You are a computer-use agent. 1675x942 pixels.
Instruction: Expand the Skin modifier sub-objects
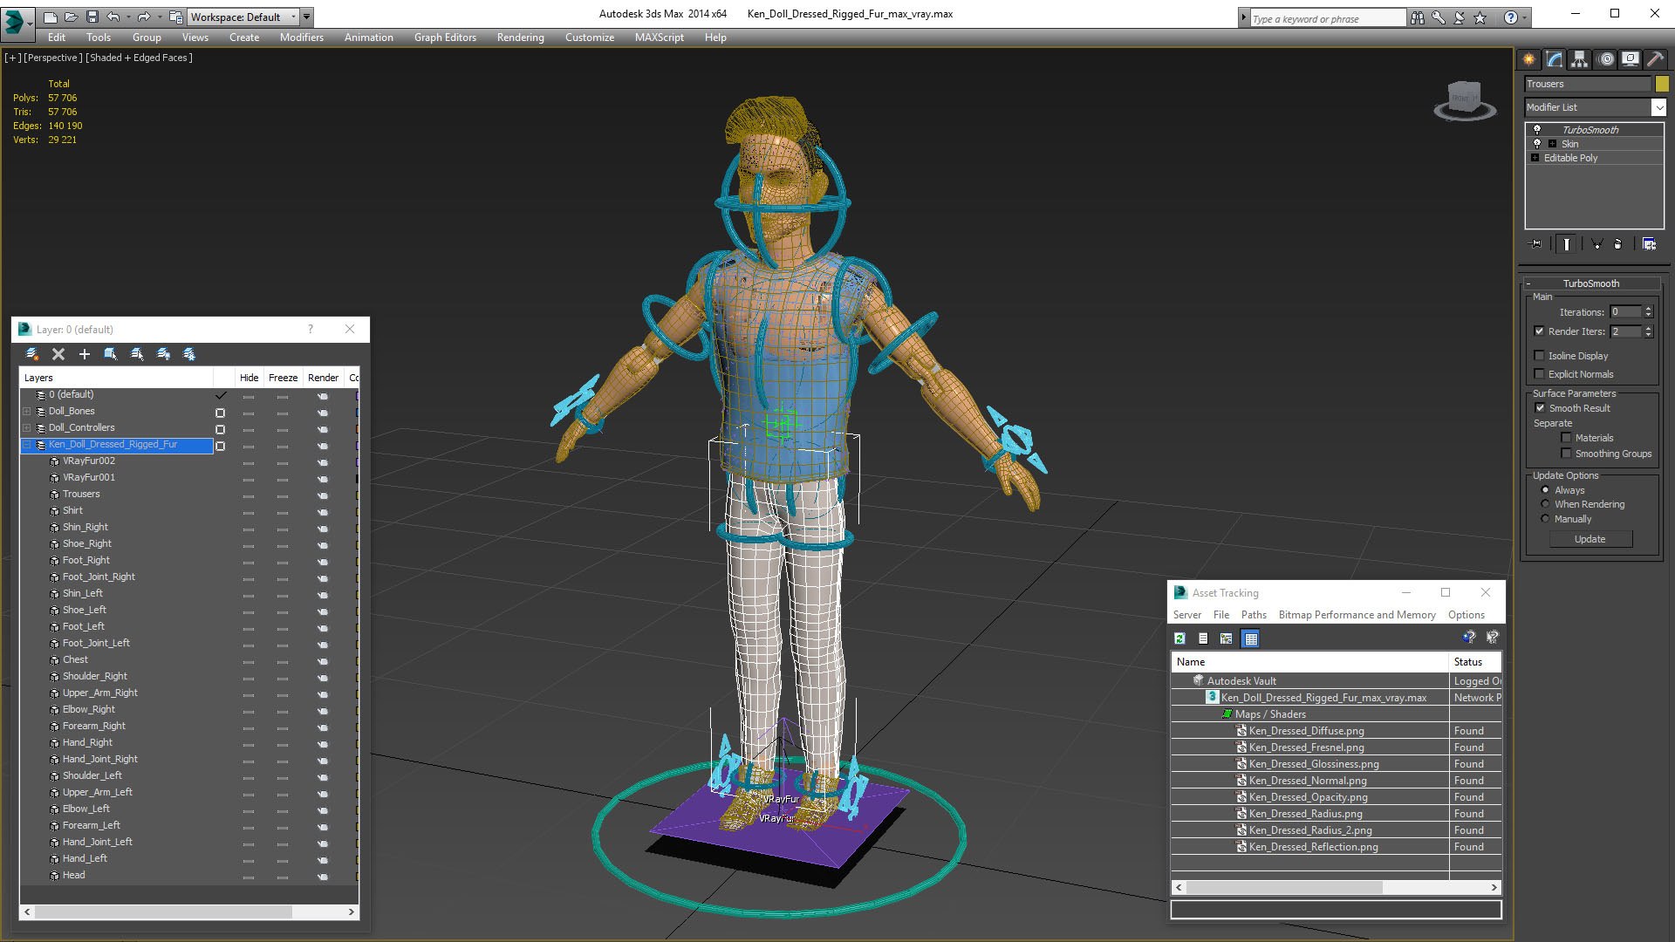(x=1552, y=144)
